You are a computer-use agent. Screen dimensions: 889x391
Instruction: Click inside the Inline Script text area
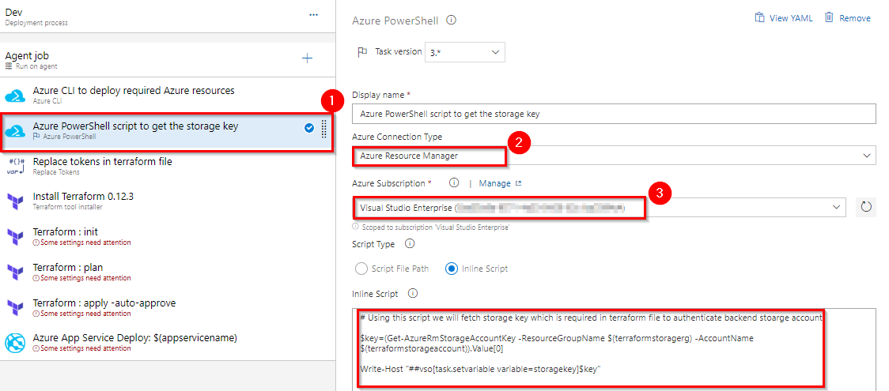tap(614, 349)
